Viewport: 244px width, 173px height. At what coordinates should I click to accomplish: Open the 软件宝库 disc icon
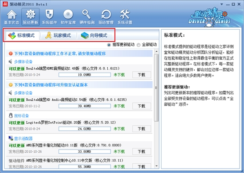click(x=68, y=17)
